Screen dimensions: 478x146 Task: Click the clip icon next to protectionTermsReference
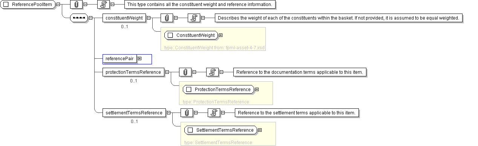point(185,72)
